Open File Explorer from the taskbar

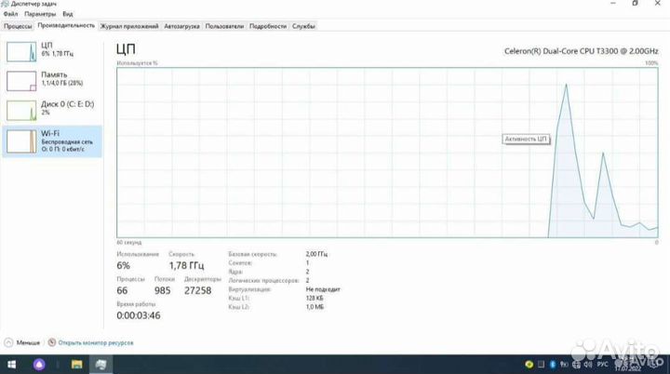(77, 365)
